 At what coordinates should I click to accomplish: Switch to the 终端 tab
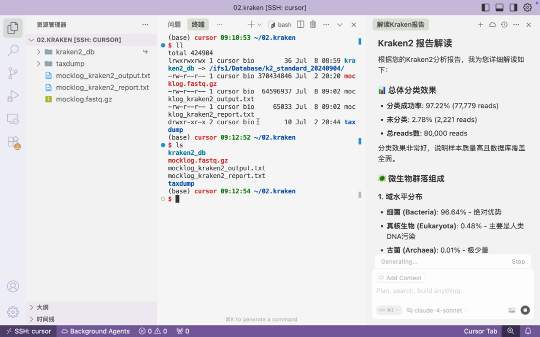[x=198, y=24]
